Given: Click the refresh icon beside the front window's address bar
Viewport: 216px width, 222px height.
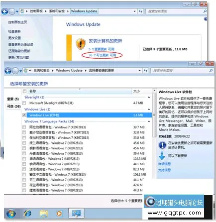Looking at the screenshot, I should [145, 71].
